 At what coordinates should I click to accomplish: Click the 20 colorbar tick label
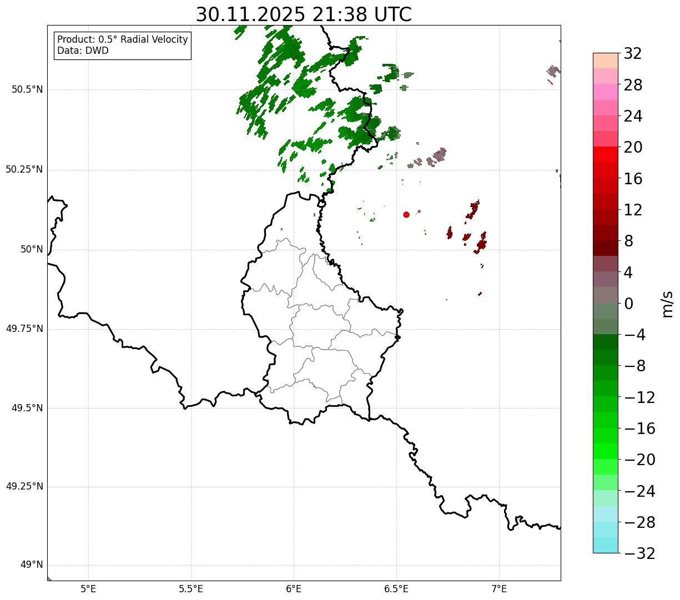[633, 148]
